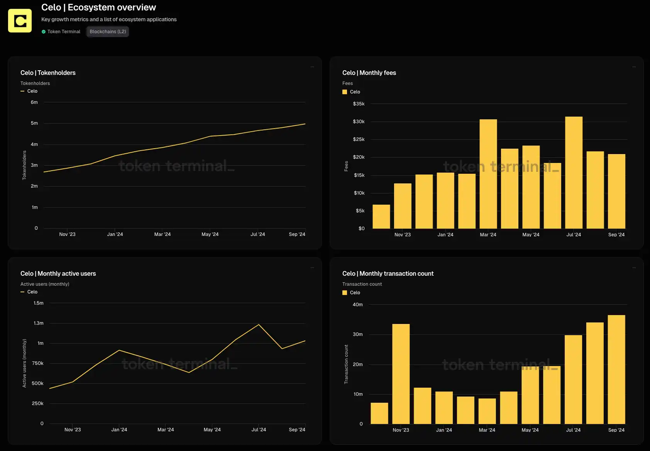
Task: Open the Token Terminal author link
Action: (64, 32)
